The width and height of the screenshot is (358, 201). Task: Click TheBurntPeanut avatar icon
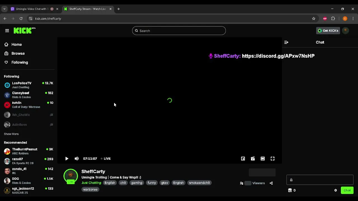[x=7, y=151]
